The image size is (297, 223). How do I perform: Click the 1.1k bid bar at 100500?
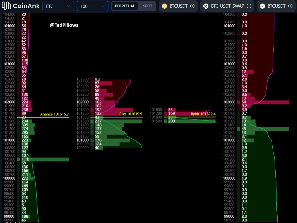tap(44, 159)
